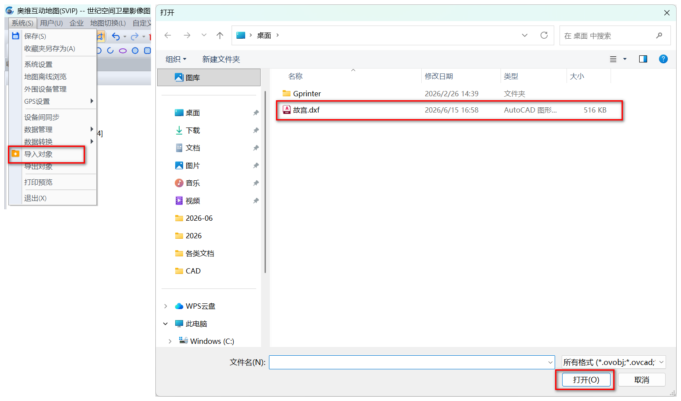This screenshot has width=681, height=401.
Task: Select the hatched circle drawing tool
Action: [x=135, y=51]
